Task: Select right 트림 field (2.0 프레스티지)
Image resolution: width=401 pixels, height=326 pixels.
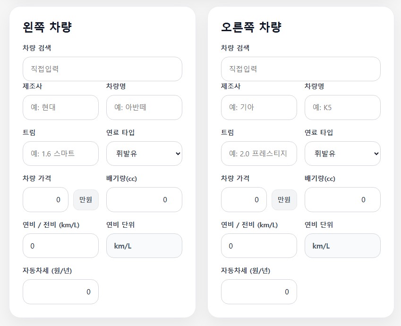Action: coord(259,154)
